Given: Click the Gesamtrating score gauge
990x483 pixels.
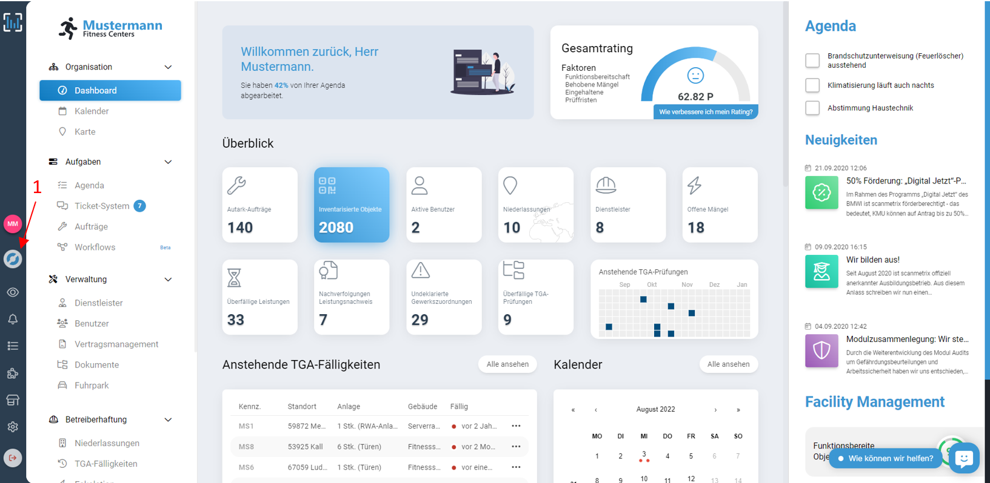Looking at the screenshot, I should (x=695, y=76).
